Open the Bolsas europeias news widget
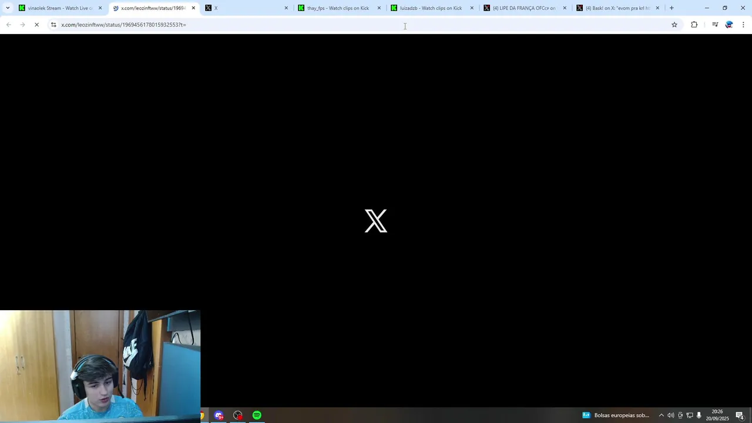 tap(616, 415)
